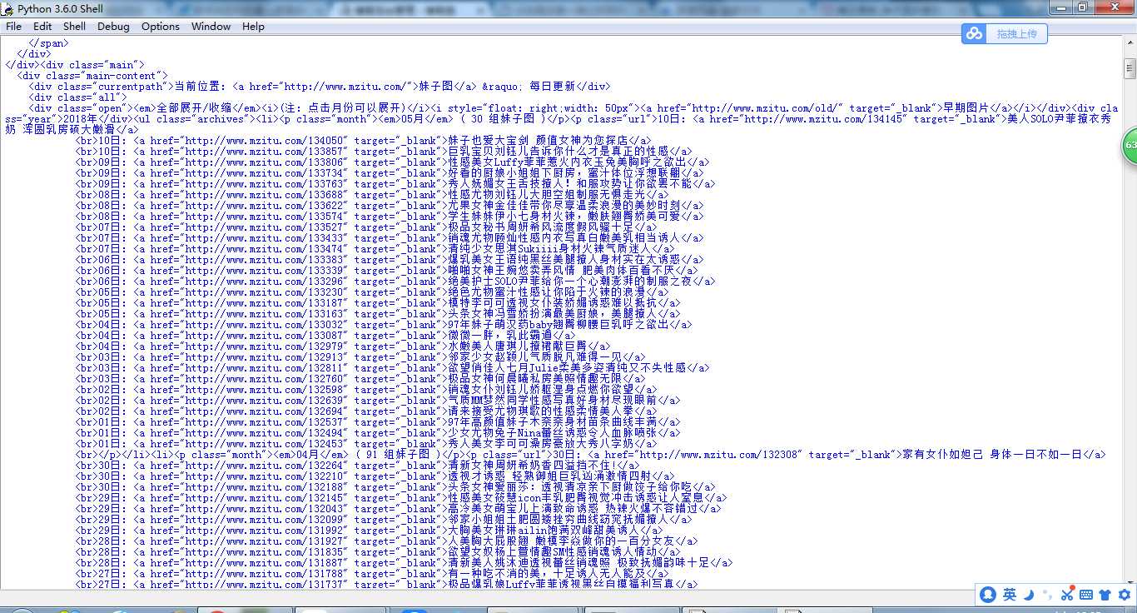The image size is (1137, 613).
Task: Click URL text ending 132979
Action: (264, 346)
